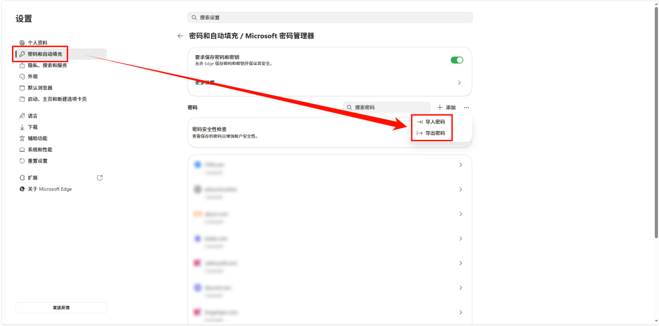Viewport: 659px width, 326px height.
Task: Open the 辅助功能 accessibility settings icon
Action: click(x=22, y=138)
